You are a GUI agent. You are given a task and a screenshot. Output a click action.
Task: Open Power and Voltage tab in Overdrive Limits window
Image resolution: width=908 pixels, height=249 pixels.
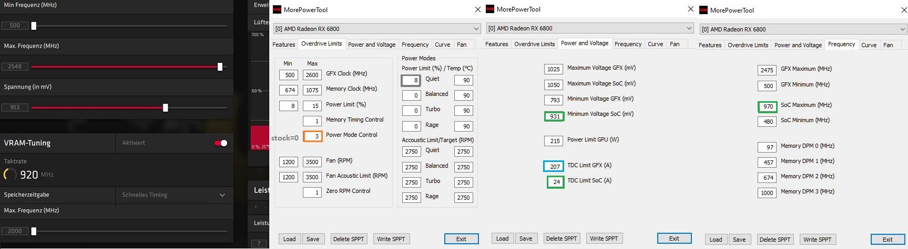(372, 45)
